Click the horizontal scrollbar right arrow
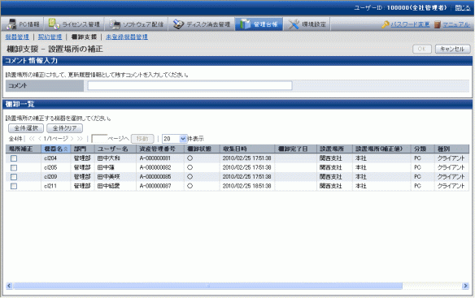This screenshot has width=475, height=298. (465, 286)
